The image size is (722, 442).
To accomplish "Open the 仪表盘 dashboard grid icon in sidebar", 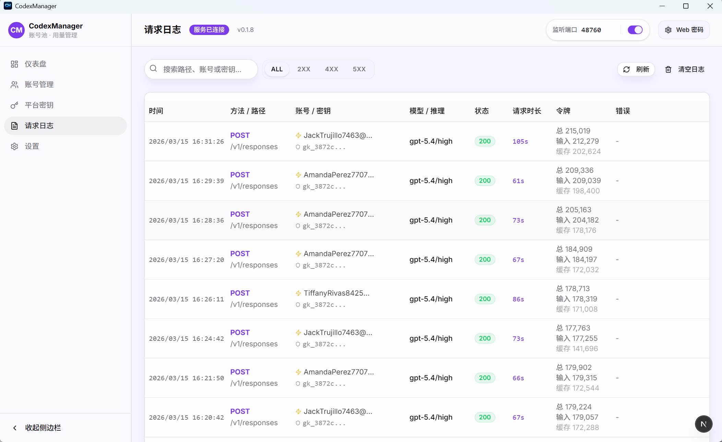I will (x=14, y=64).
